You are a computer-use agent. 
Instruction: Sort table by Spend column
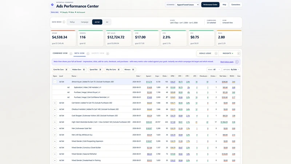coord(149,76)
